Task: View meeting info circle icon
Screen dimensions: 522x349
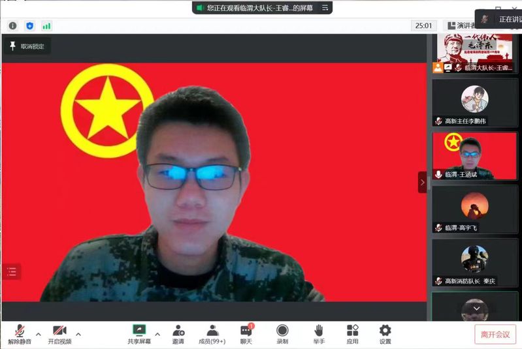Action: 12,25
